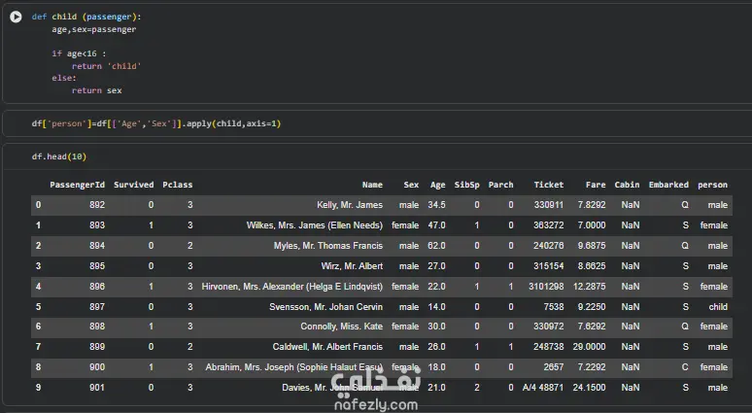The width and height of the screenshot is (752, 413).
Task: Click Ticket value 248738
Action: (549, 346)
